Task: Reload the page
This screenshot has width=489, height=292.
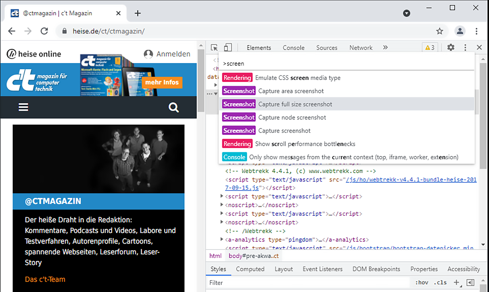Action: tap(44, 31)
